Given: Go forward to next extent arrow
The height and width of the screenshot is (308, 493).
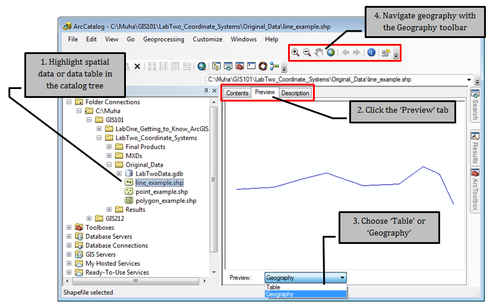Looking at the screenshot, I should (x=356, y=52).
